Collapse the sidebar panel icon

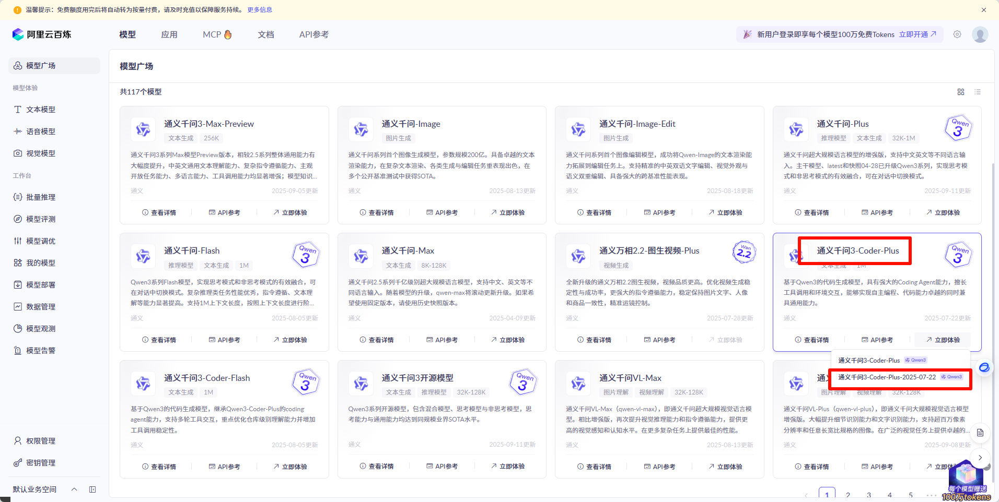click(x=92, y=489)
